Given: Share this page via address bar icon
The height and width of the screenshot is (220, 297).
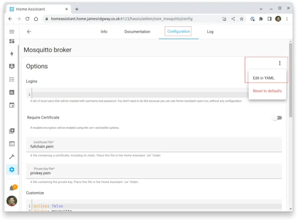Looking at the screenshot, I should [x=233, y=19].
